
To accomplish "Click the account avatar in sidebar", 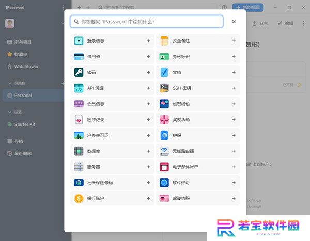I will point(10,24).
